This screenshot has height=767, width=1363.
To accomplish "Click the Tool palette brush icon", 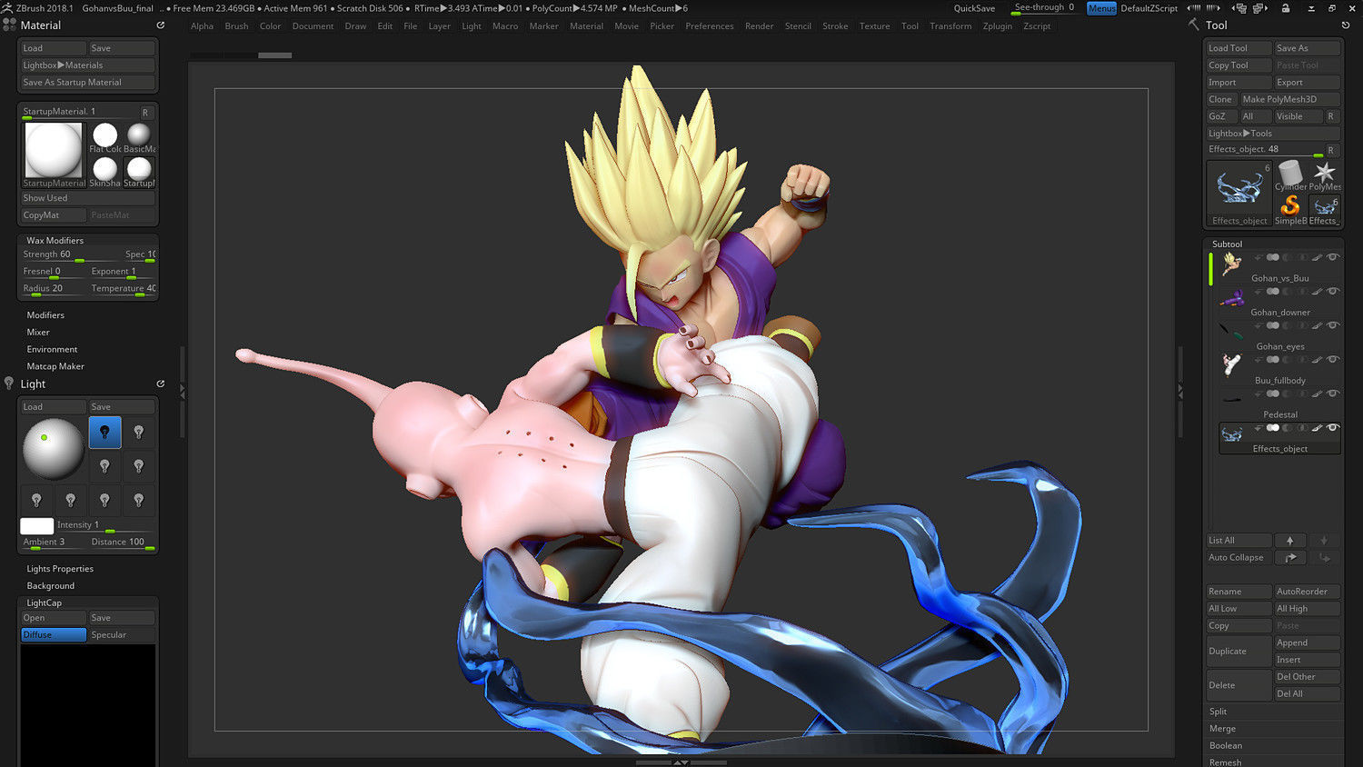I will pos(1194,24).
